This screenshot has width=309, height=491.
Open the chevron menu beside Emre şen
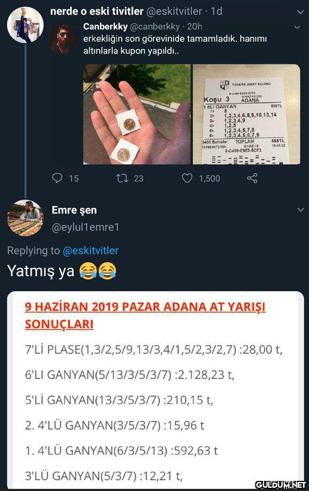point(300,210)
